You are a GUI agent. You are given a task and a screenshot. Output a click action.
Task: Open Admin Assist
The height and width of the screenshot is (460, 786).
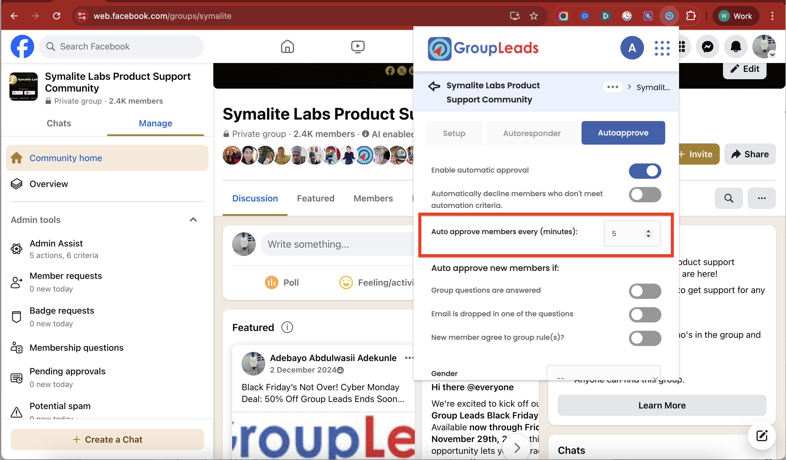(107, 249)
